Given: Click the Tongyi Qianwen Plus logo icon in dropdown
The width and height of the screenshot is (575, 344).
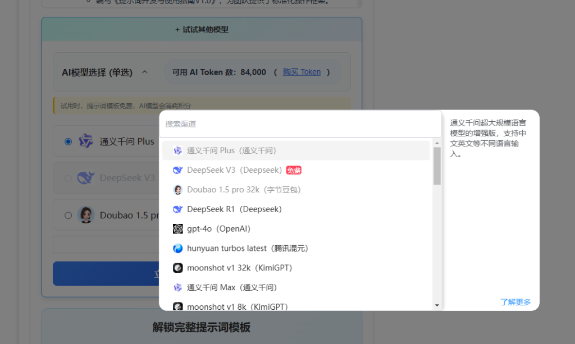Looking at the screenshot, I should (x=177, y=150).
